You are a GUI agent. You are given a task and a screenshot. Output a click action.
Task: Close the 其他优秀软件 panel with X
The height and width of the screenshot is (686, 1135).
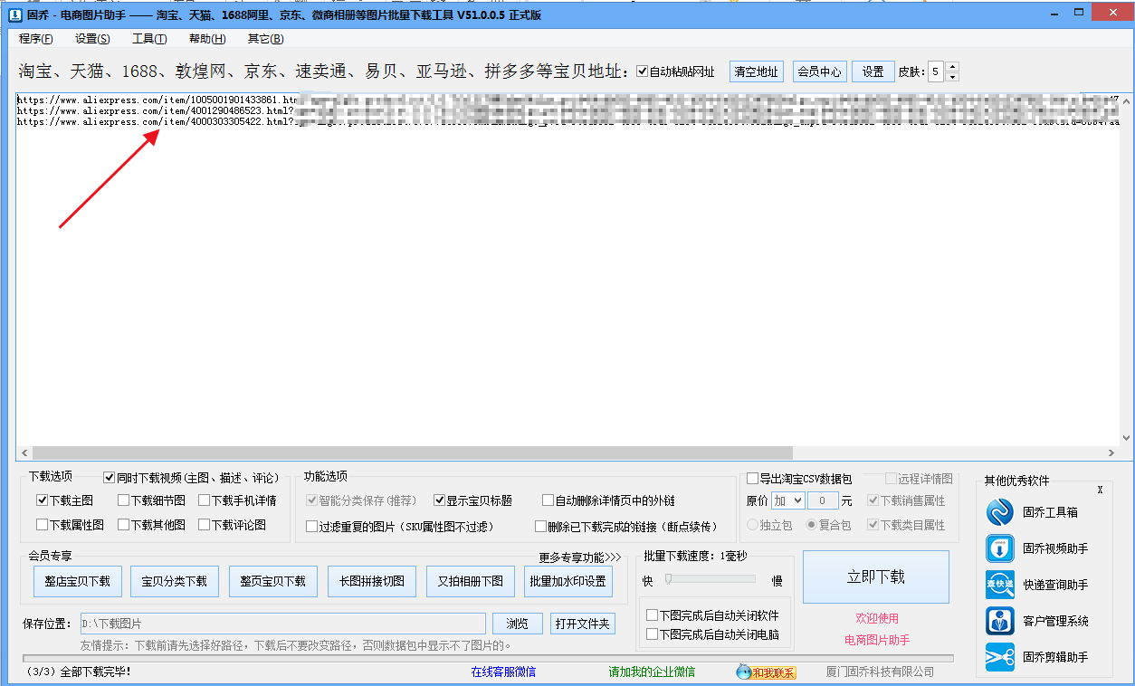coord(1101,490)
